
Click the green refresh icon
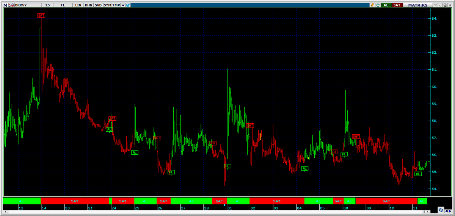click(378, 5)
